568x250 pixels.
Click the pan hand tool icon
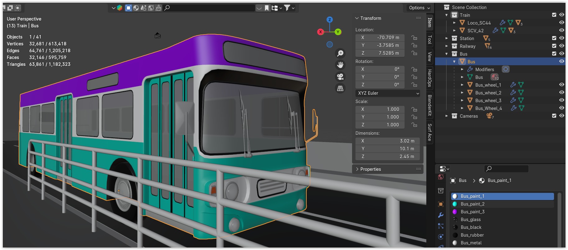tap(340, 65)
